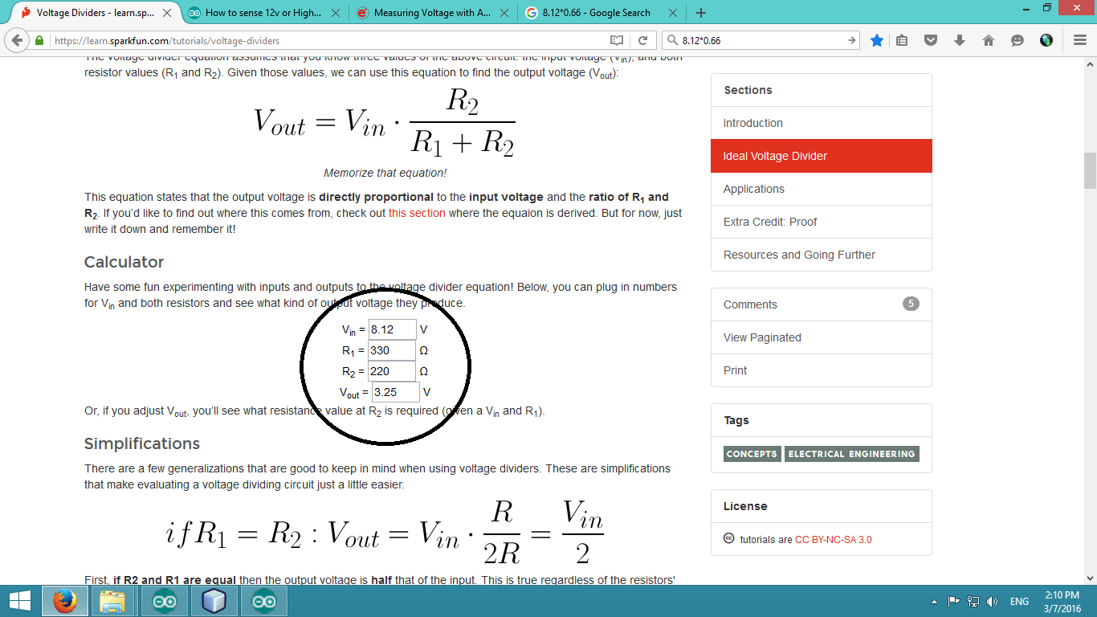Click the Vin input field

tap(393, 329)
